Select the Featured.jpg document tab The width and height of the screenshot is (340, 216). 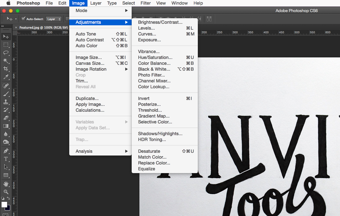44,27
